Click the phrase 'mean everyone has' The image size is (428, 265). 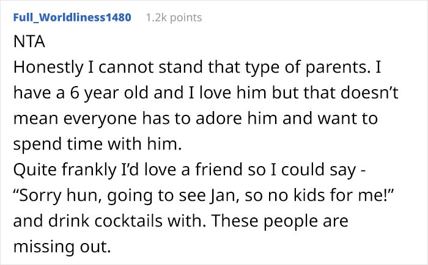click(x=92, y=118)
